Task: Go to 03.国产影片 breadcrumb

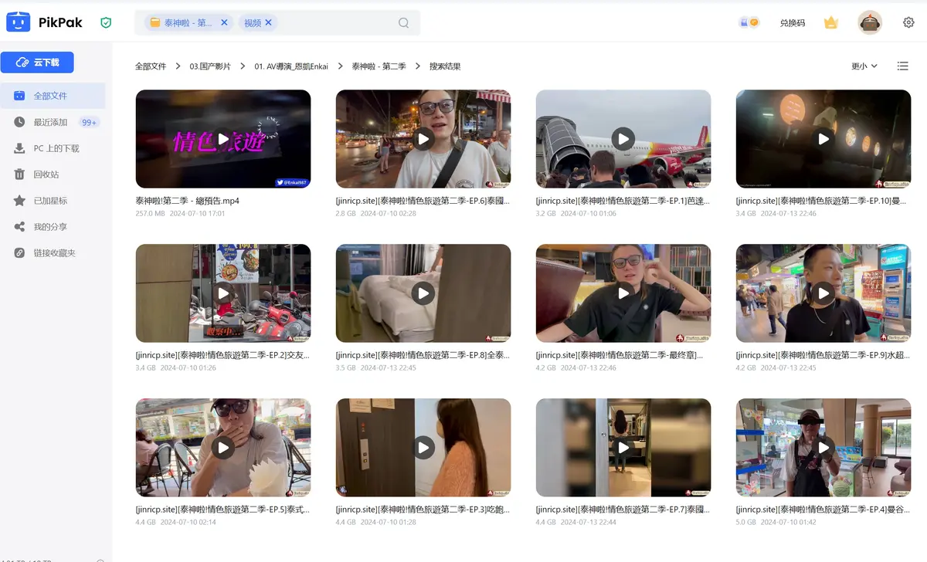Action: point(210,66)
